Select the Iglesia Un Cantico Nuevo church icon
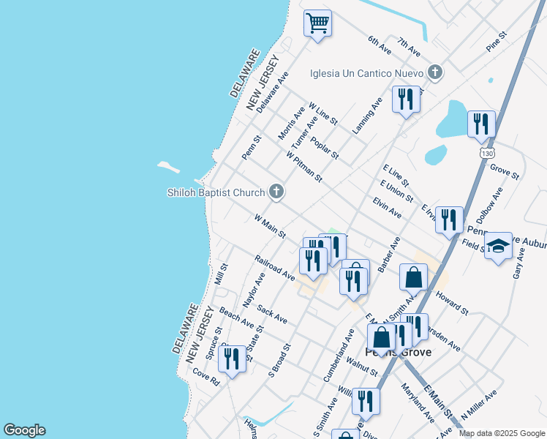 436,72
